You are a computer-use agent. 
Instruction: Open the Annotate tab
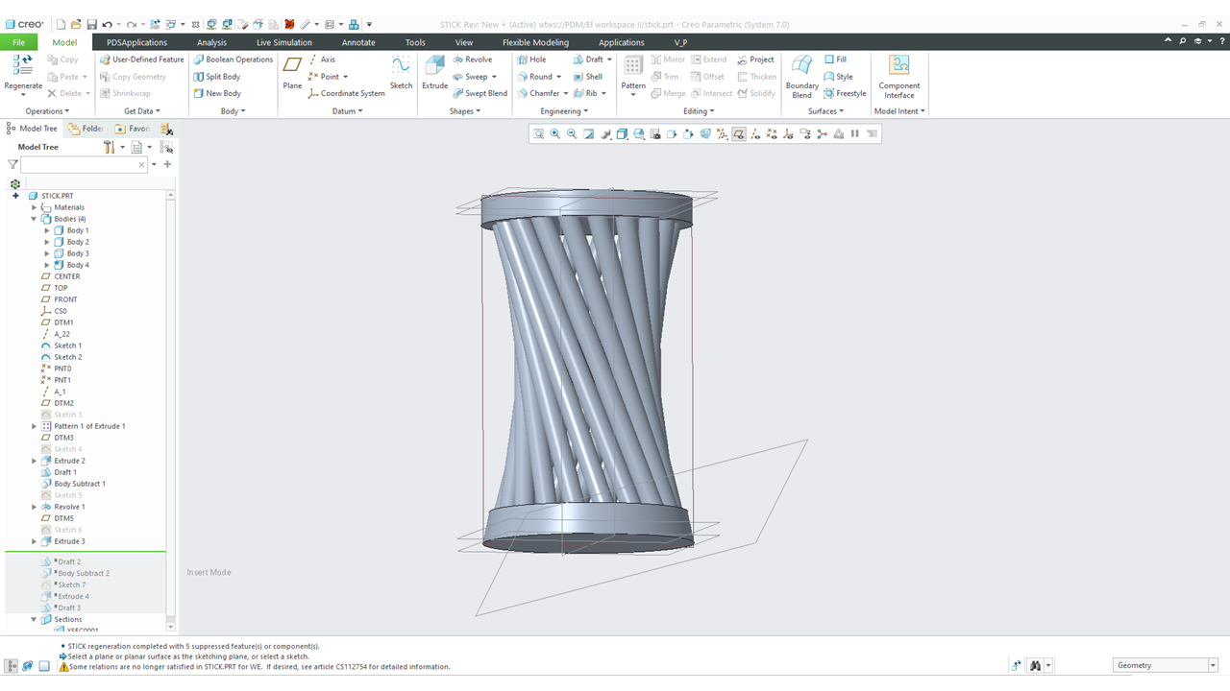(358, 42)
